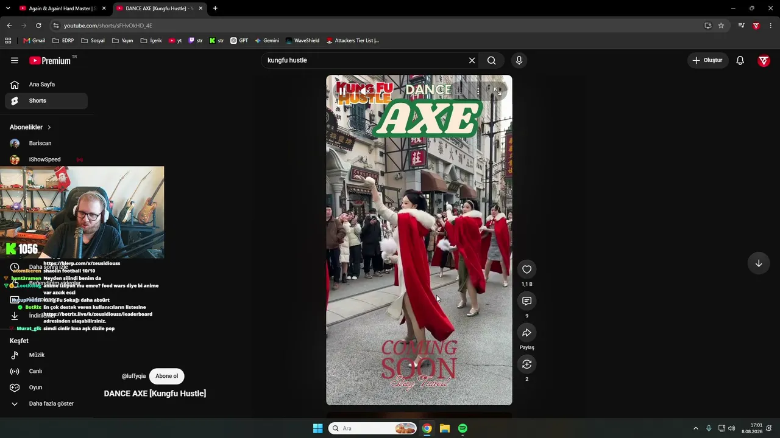Subscribe with the Abone ol button
Viewport: 780px width, 438px height.
point(166,376)
